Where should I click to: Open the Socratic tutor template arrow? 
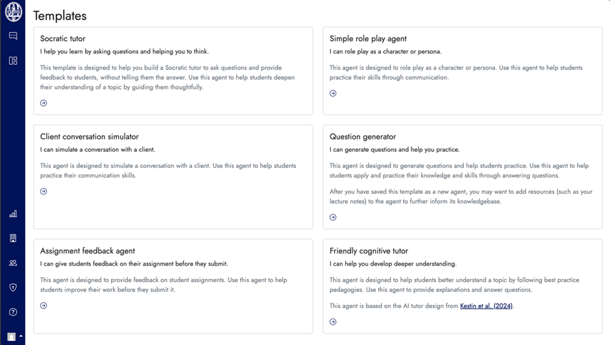pos(43,103)
